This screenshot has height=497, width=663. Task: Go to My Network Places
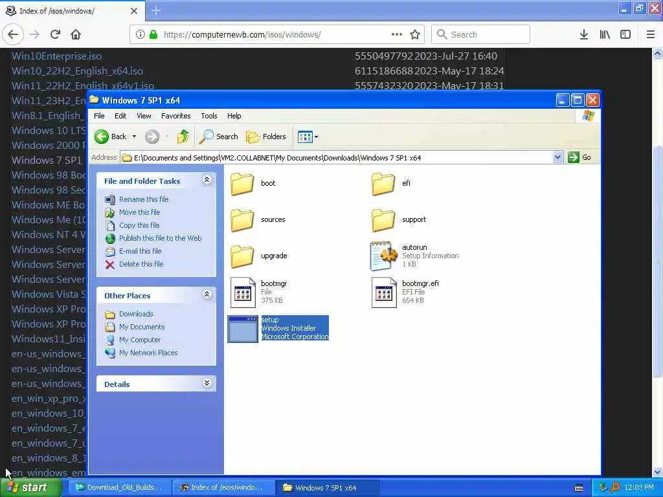[x=148, y=353]
